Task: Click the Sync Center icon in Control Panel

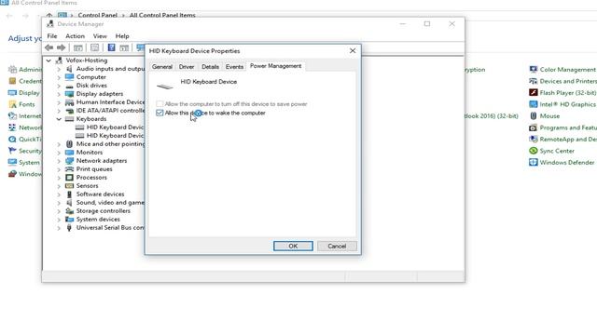Action: [533, 151]
